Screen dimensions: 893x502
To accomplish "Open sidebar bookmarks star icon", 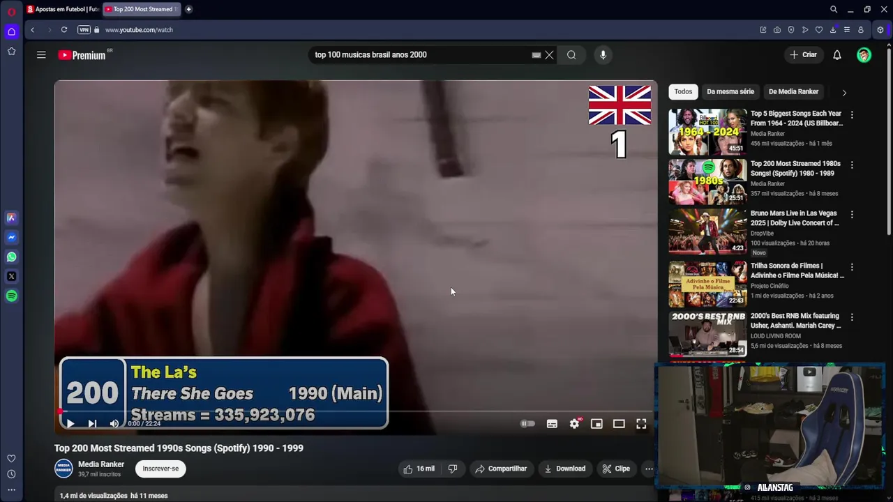I will (x=11, y=51).
